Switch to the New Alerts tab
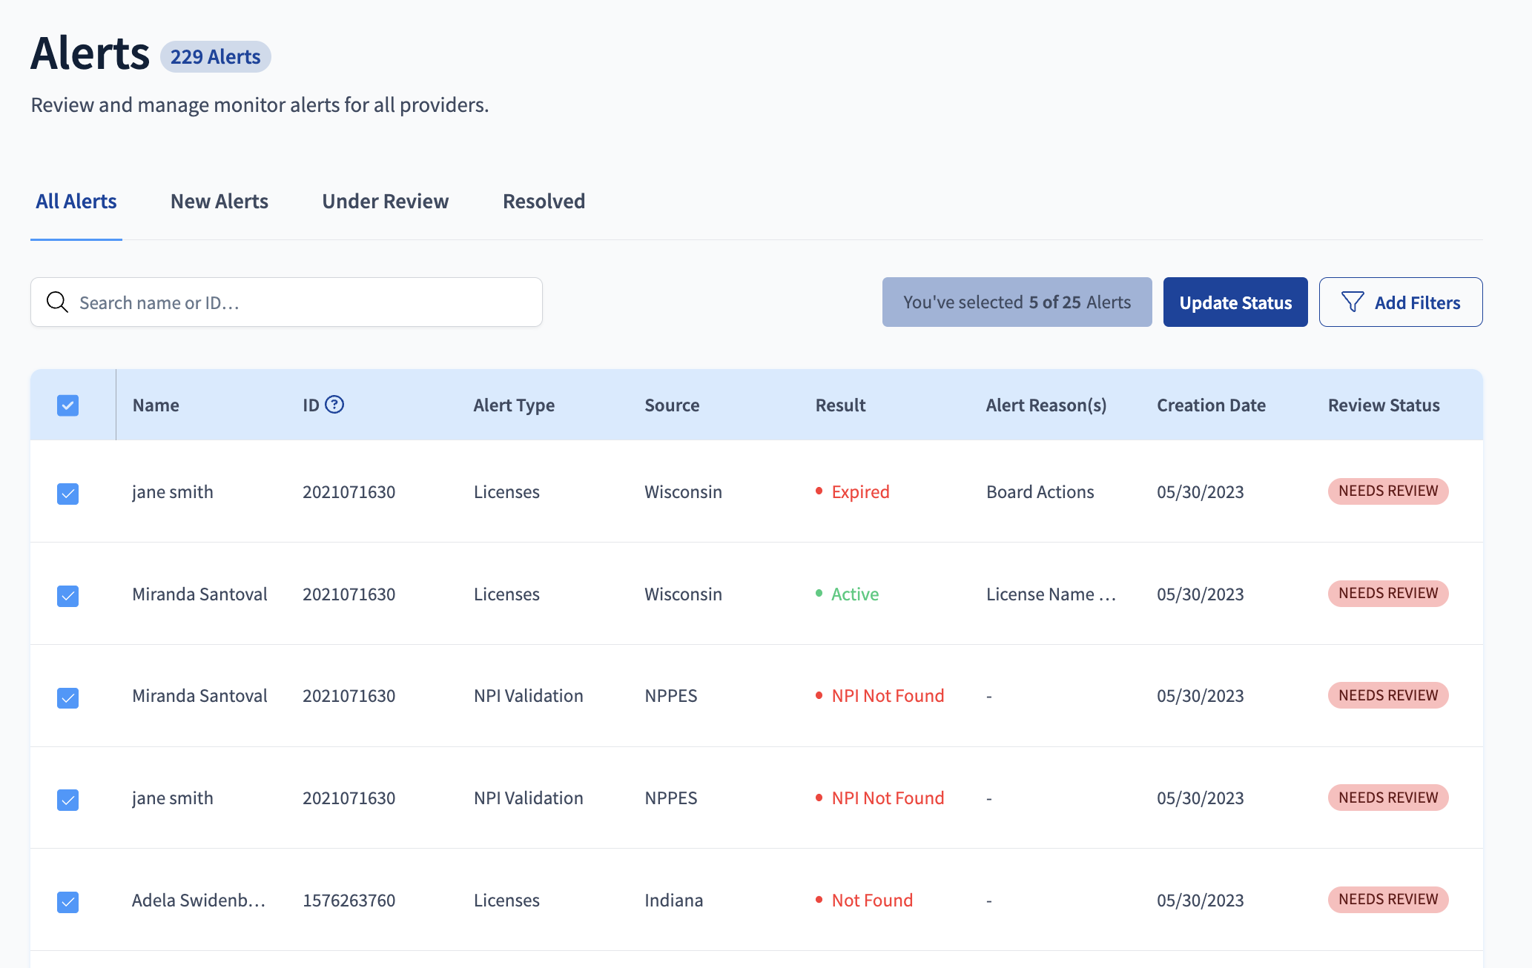1532x968 pixels. click(219, 202)
